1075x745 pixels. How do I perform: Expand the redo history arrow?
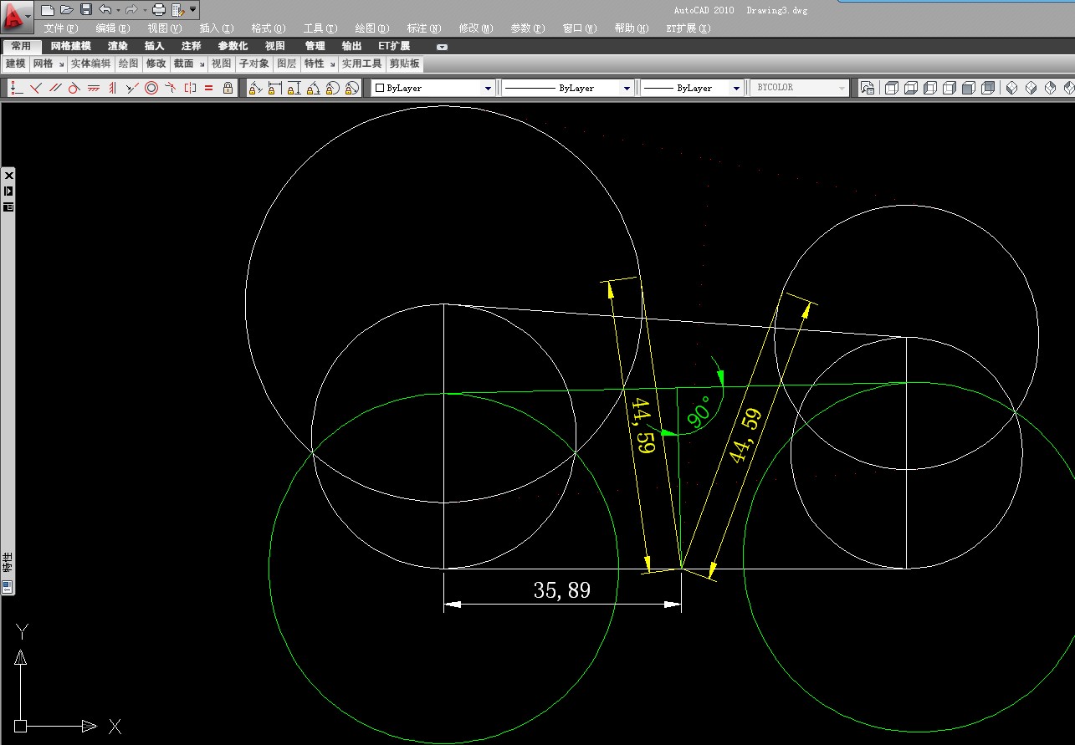(x=144, y=10)
